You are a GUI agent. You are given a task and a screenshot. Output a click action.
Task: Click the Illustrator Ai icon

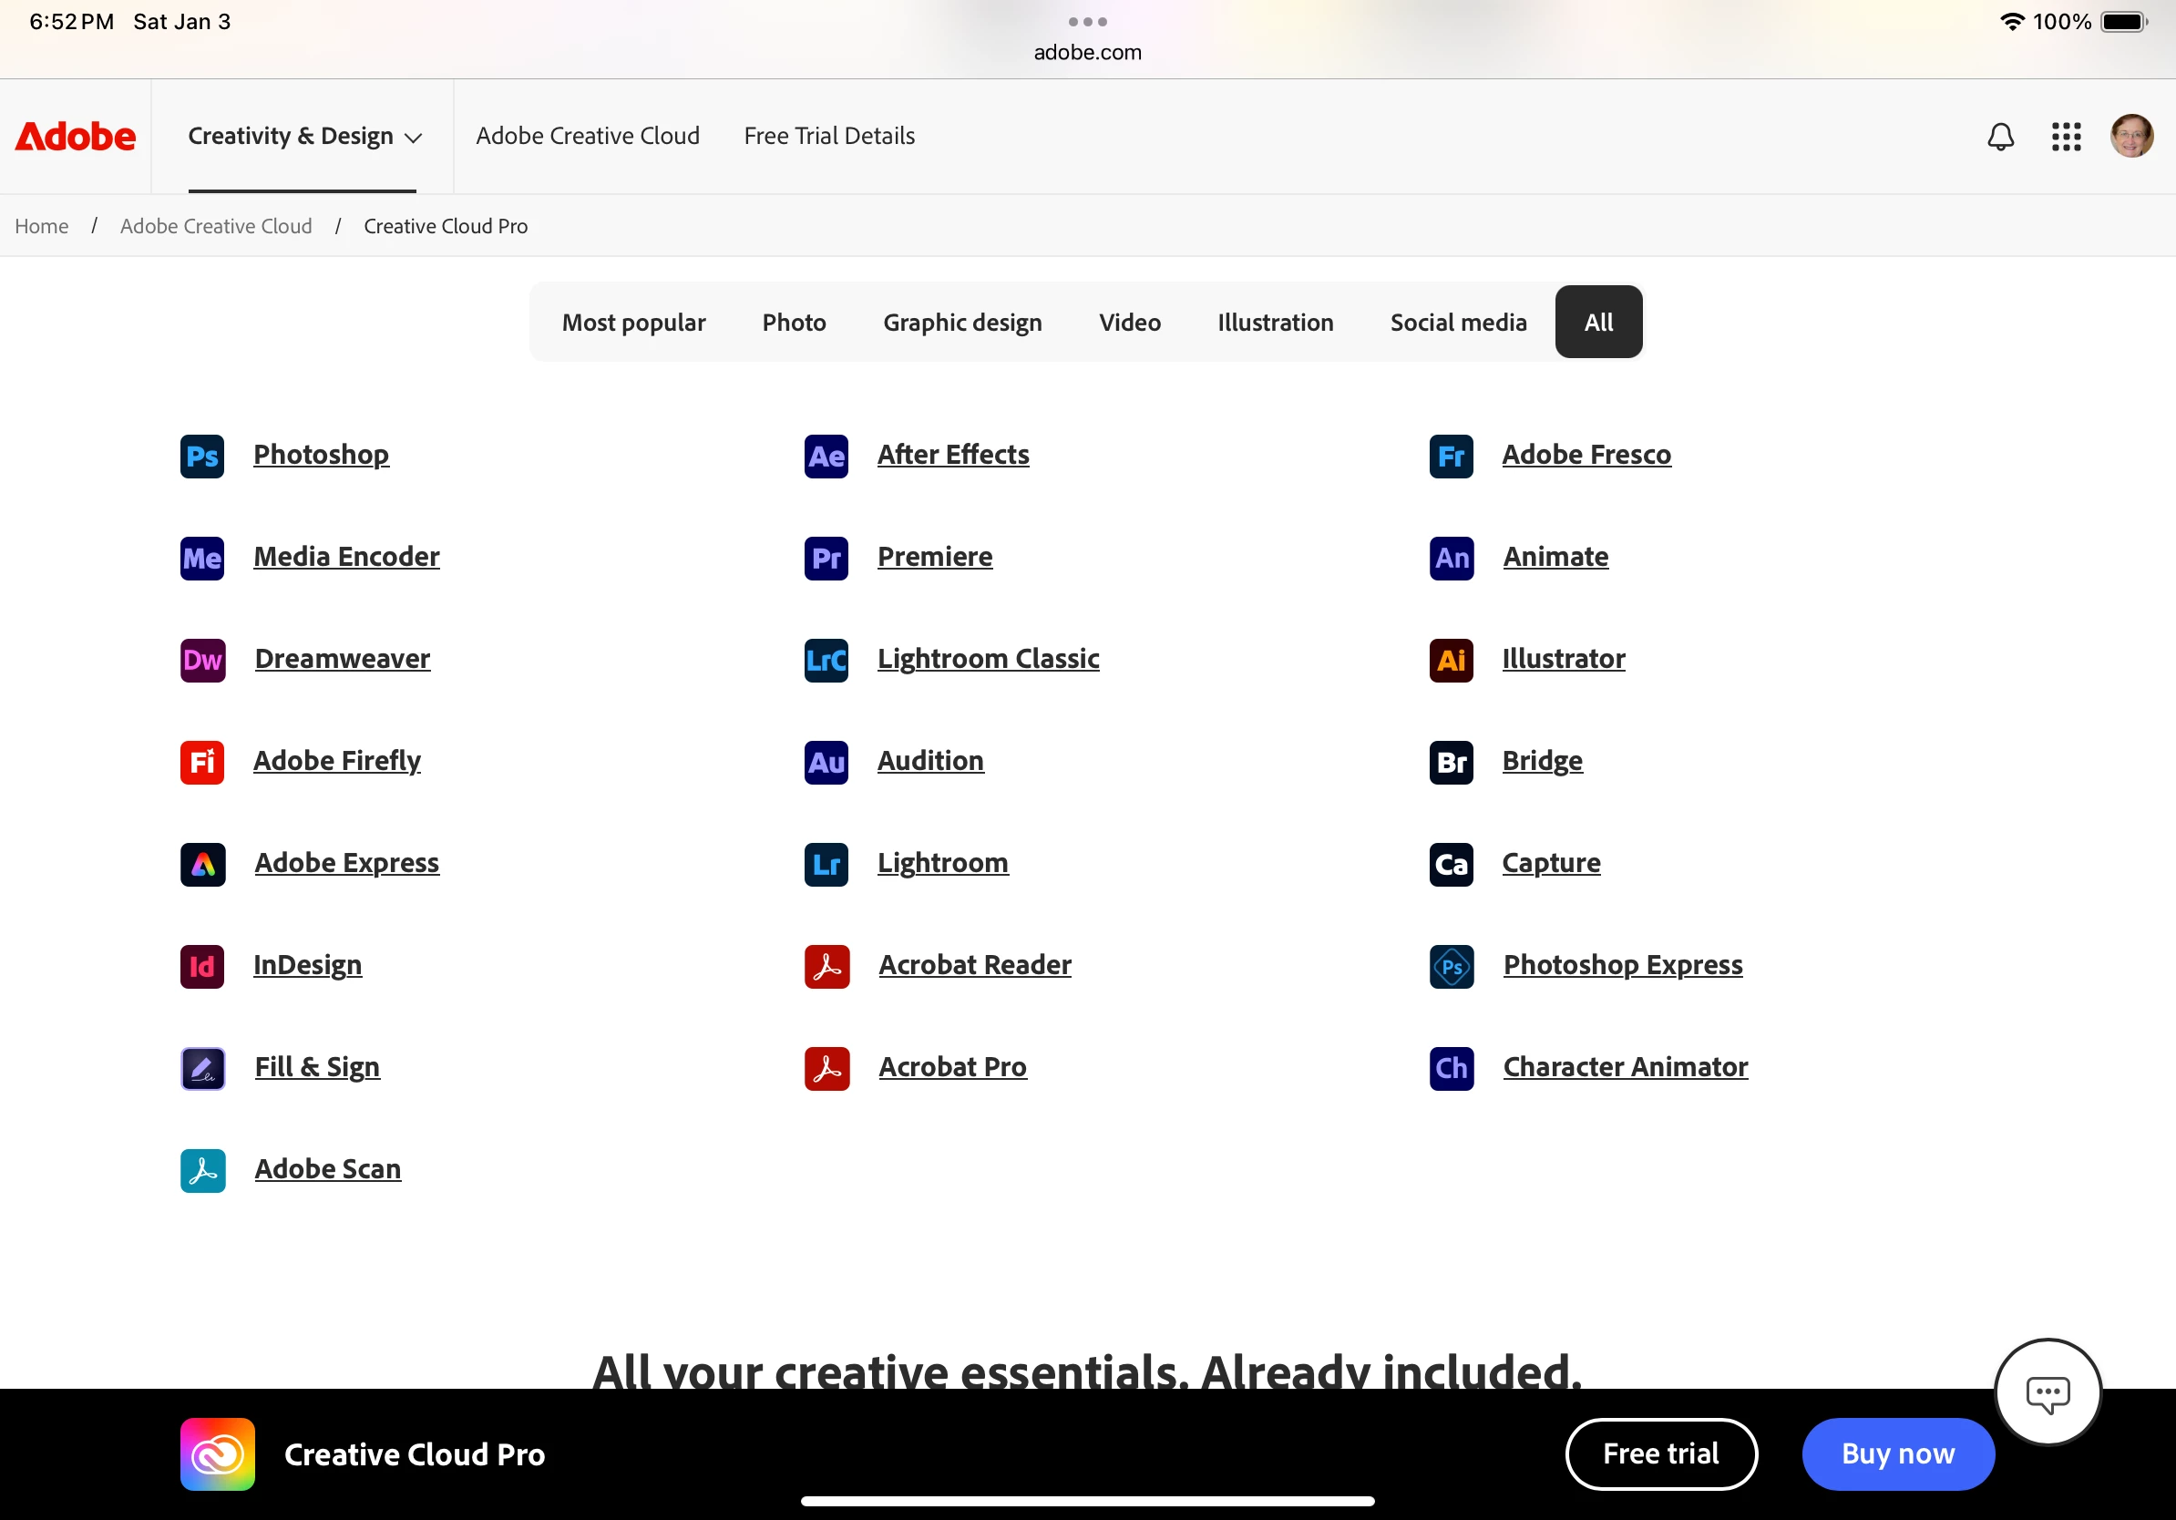tap(1451, 661)
